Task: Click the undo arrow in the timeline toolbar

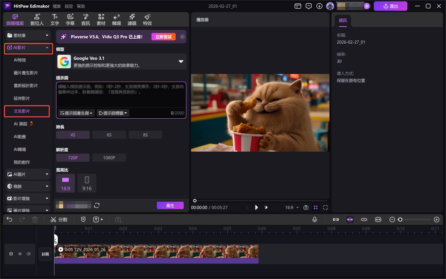Action: click(x=9, y=220)
